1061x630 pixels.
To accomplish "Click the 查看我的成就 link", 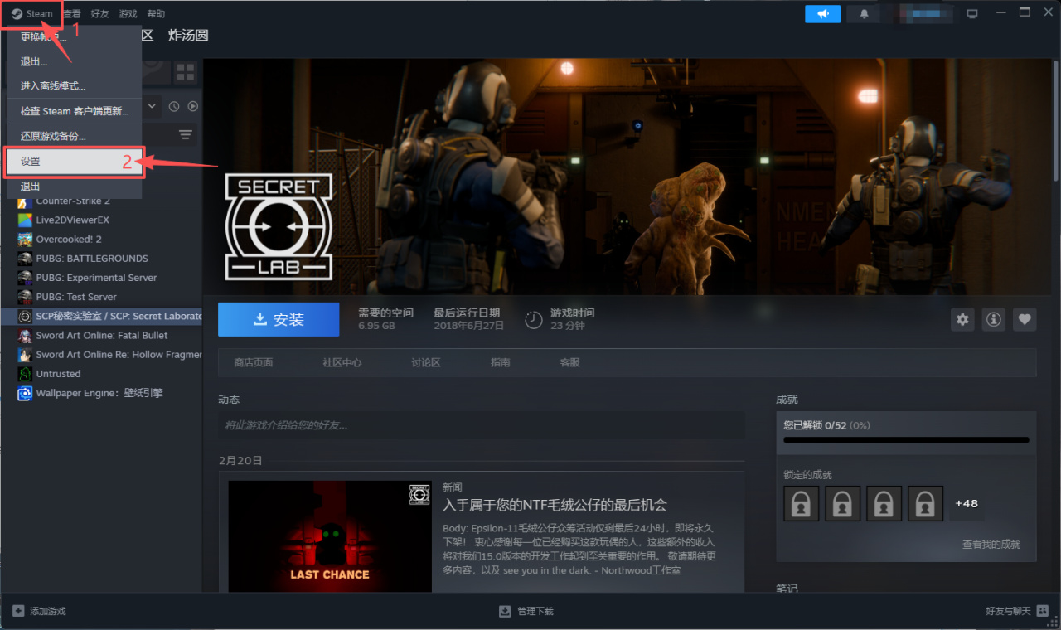I will [x=991, y=545].
